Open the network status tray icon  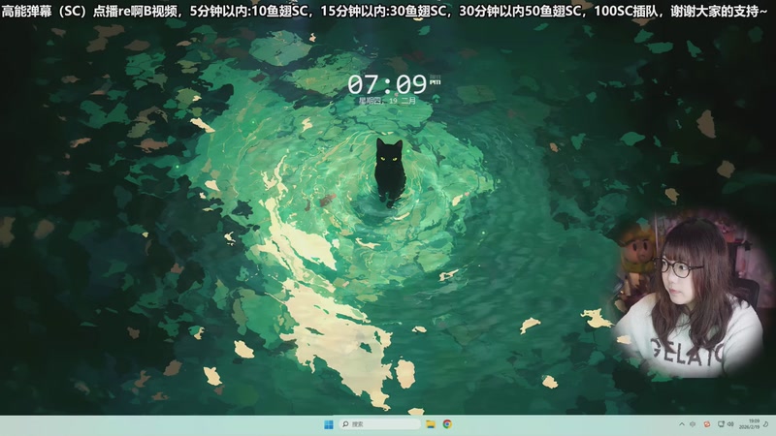(721, 424)
